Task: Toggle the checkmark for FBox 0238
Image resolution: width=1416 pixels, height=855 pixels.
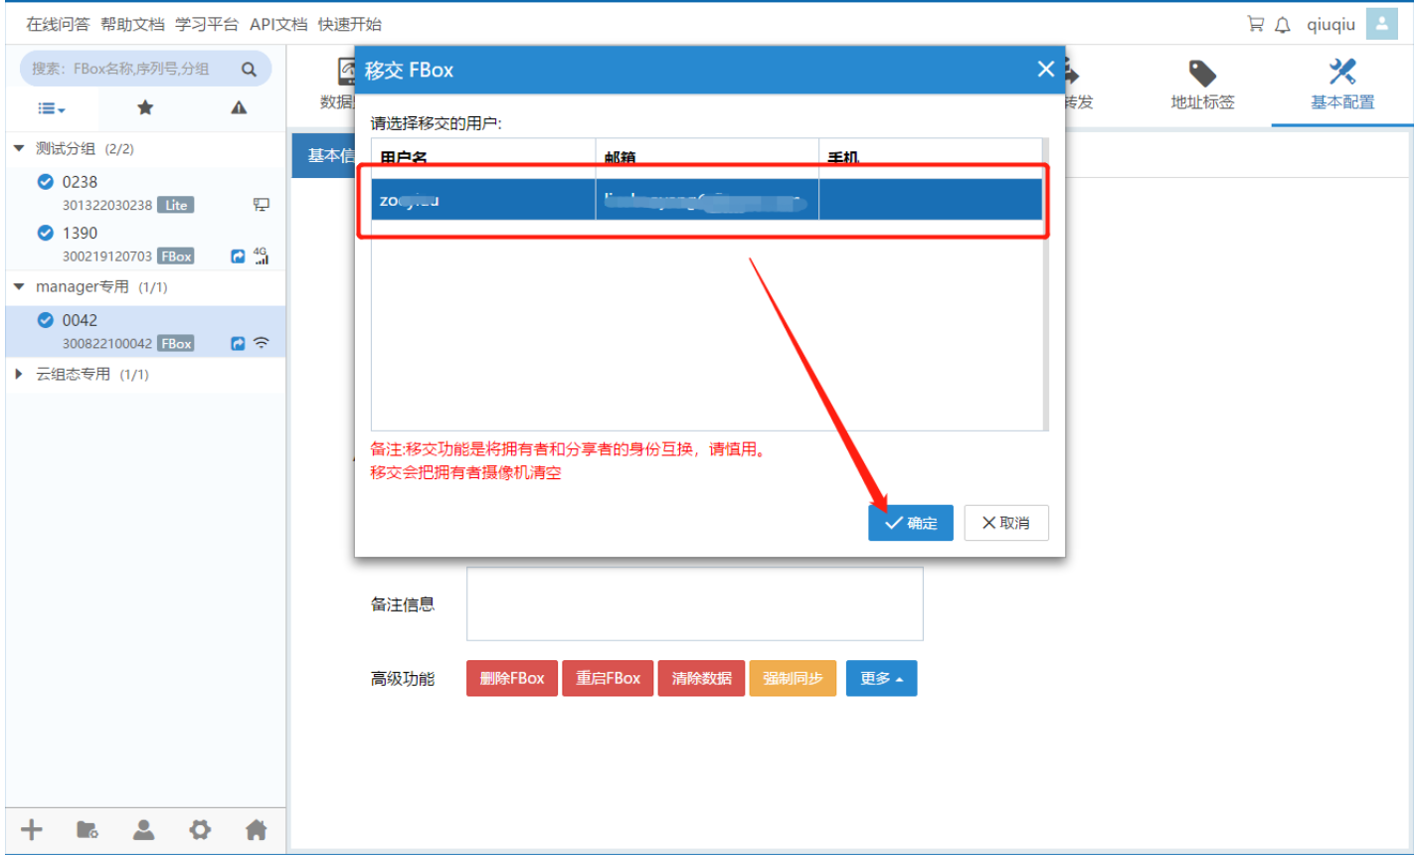Action: [45, 182]
